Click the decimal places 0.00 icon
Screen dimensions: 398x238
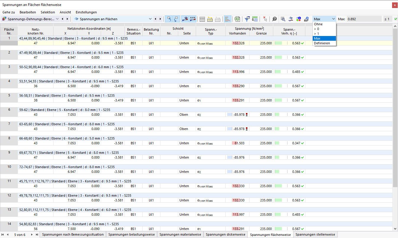coord(255,19)
